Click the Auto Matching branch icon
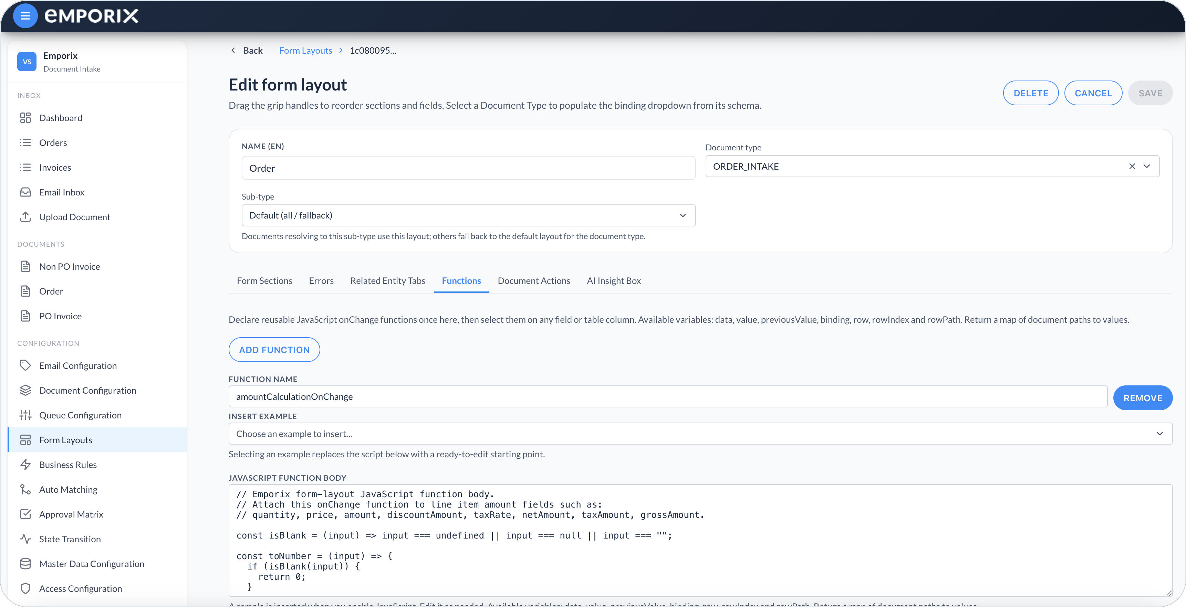1186x607 pixels. click(x=25, y=489)
